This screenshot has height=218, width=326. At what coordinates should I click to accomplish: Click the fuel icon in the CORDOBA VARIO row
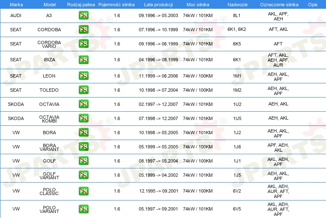pos(83,43)
